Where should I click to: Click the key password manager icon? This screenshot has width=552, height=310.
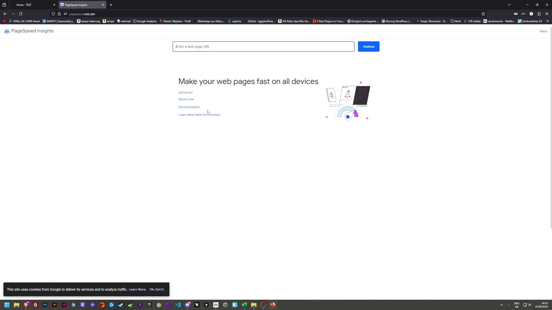point(524,14)
